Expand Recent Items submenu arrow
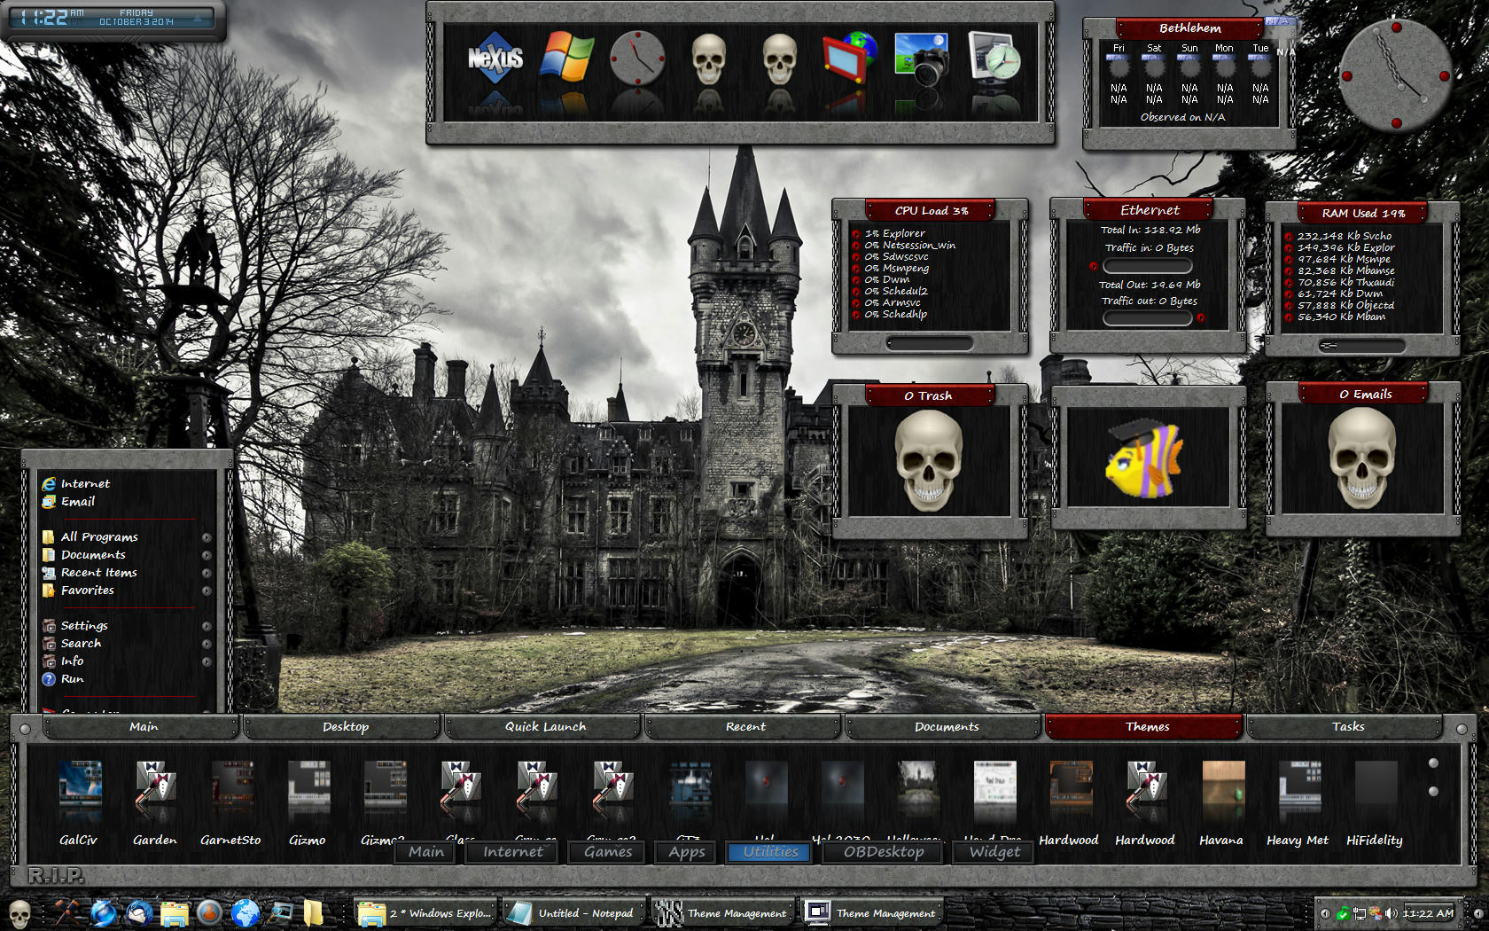This screenshot has height=931, width=1489. click(207, 573)
